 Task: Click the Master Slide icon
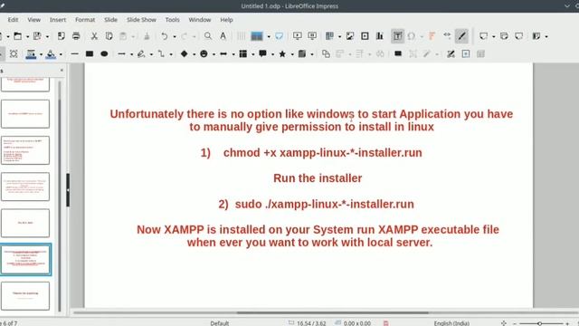(280, 36)
